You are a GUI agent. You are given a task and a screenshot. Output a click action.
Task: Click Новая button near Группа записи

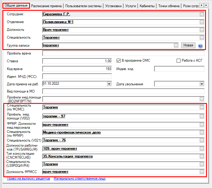point(188,45)
